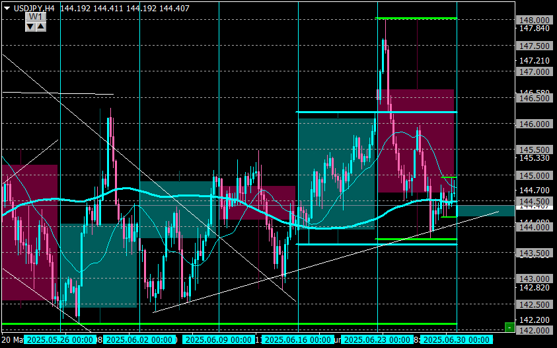
Task: Click the 145.330 price scale value
Action: pos(535,158)
